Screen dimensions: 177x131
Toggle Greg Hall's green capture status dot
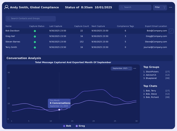tap(35, 36)
